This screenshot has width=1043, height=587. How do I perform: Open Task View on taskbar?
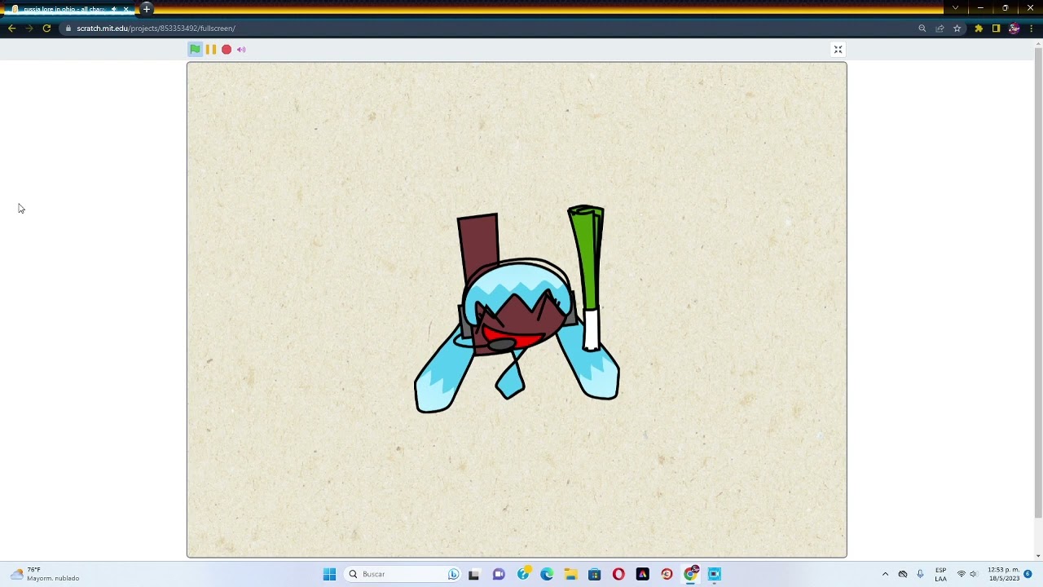tap(473, 574)
